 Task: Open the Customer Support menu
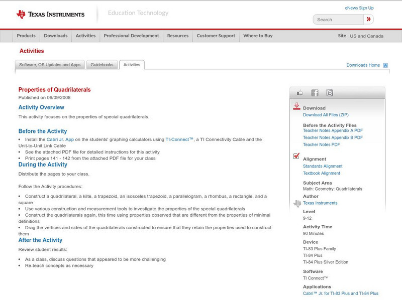tap(216, 36)
